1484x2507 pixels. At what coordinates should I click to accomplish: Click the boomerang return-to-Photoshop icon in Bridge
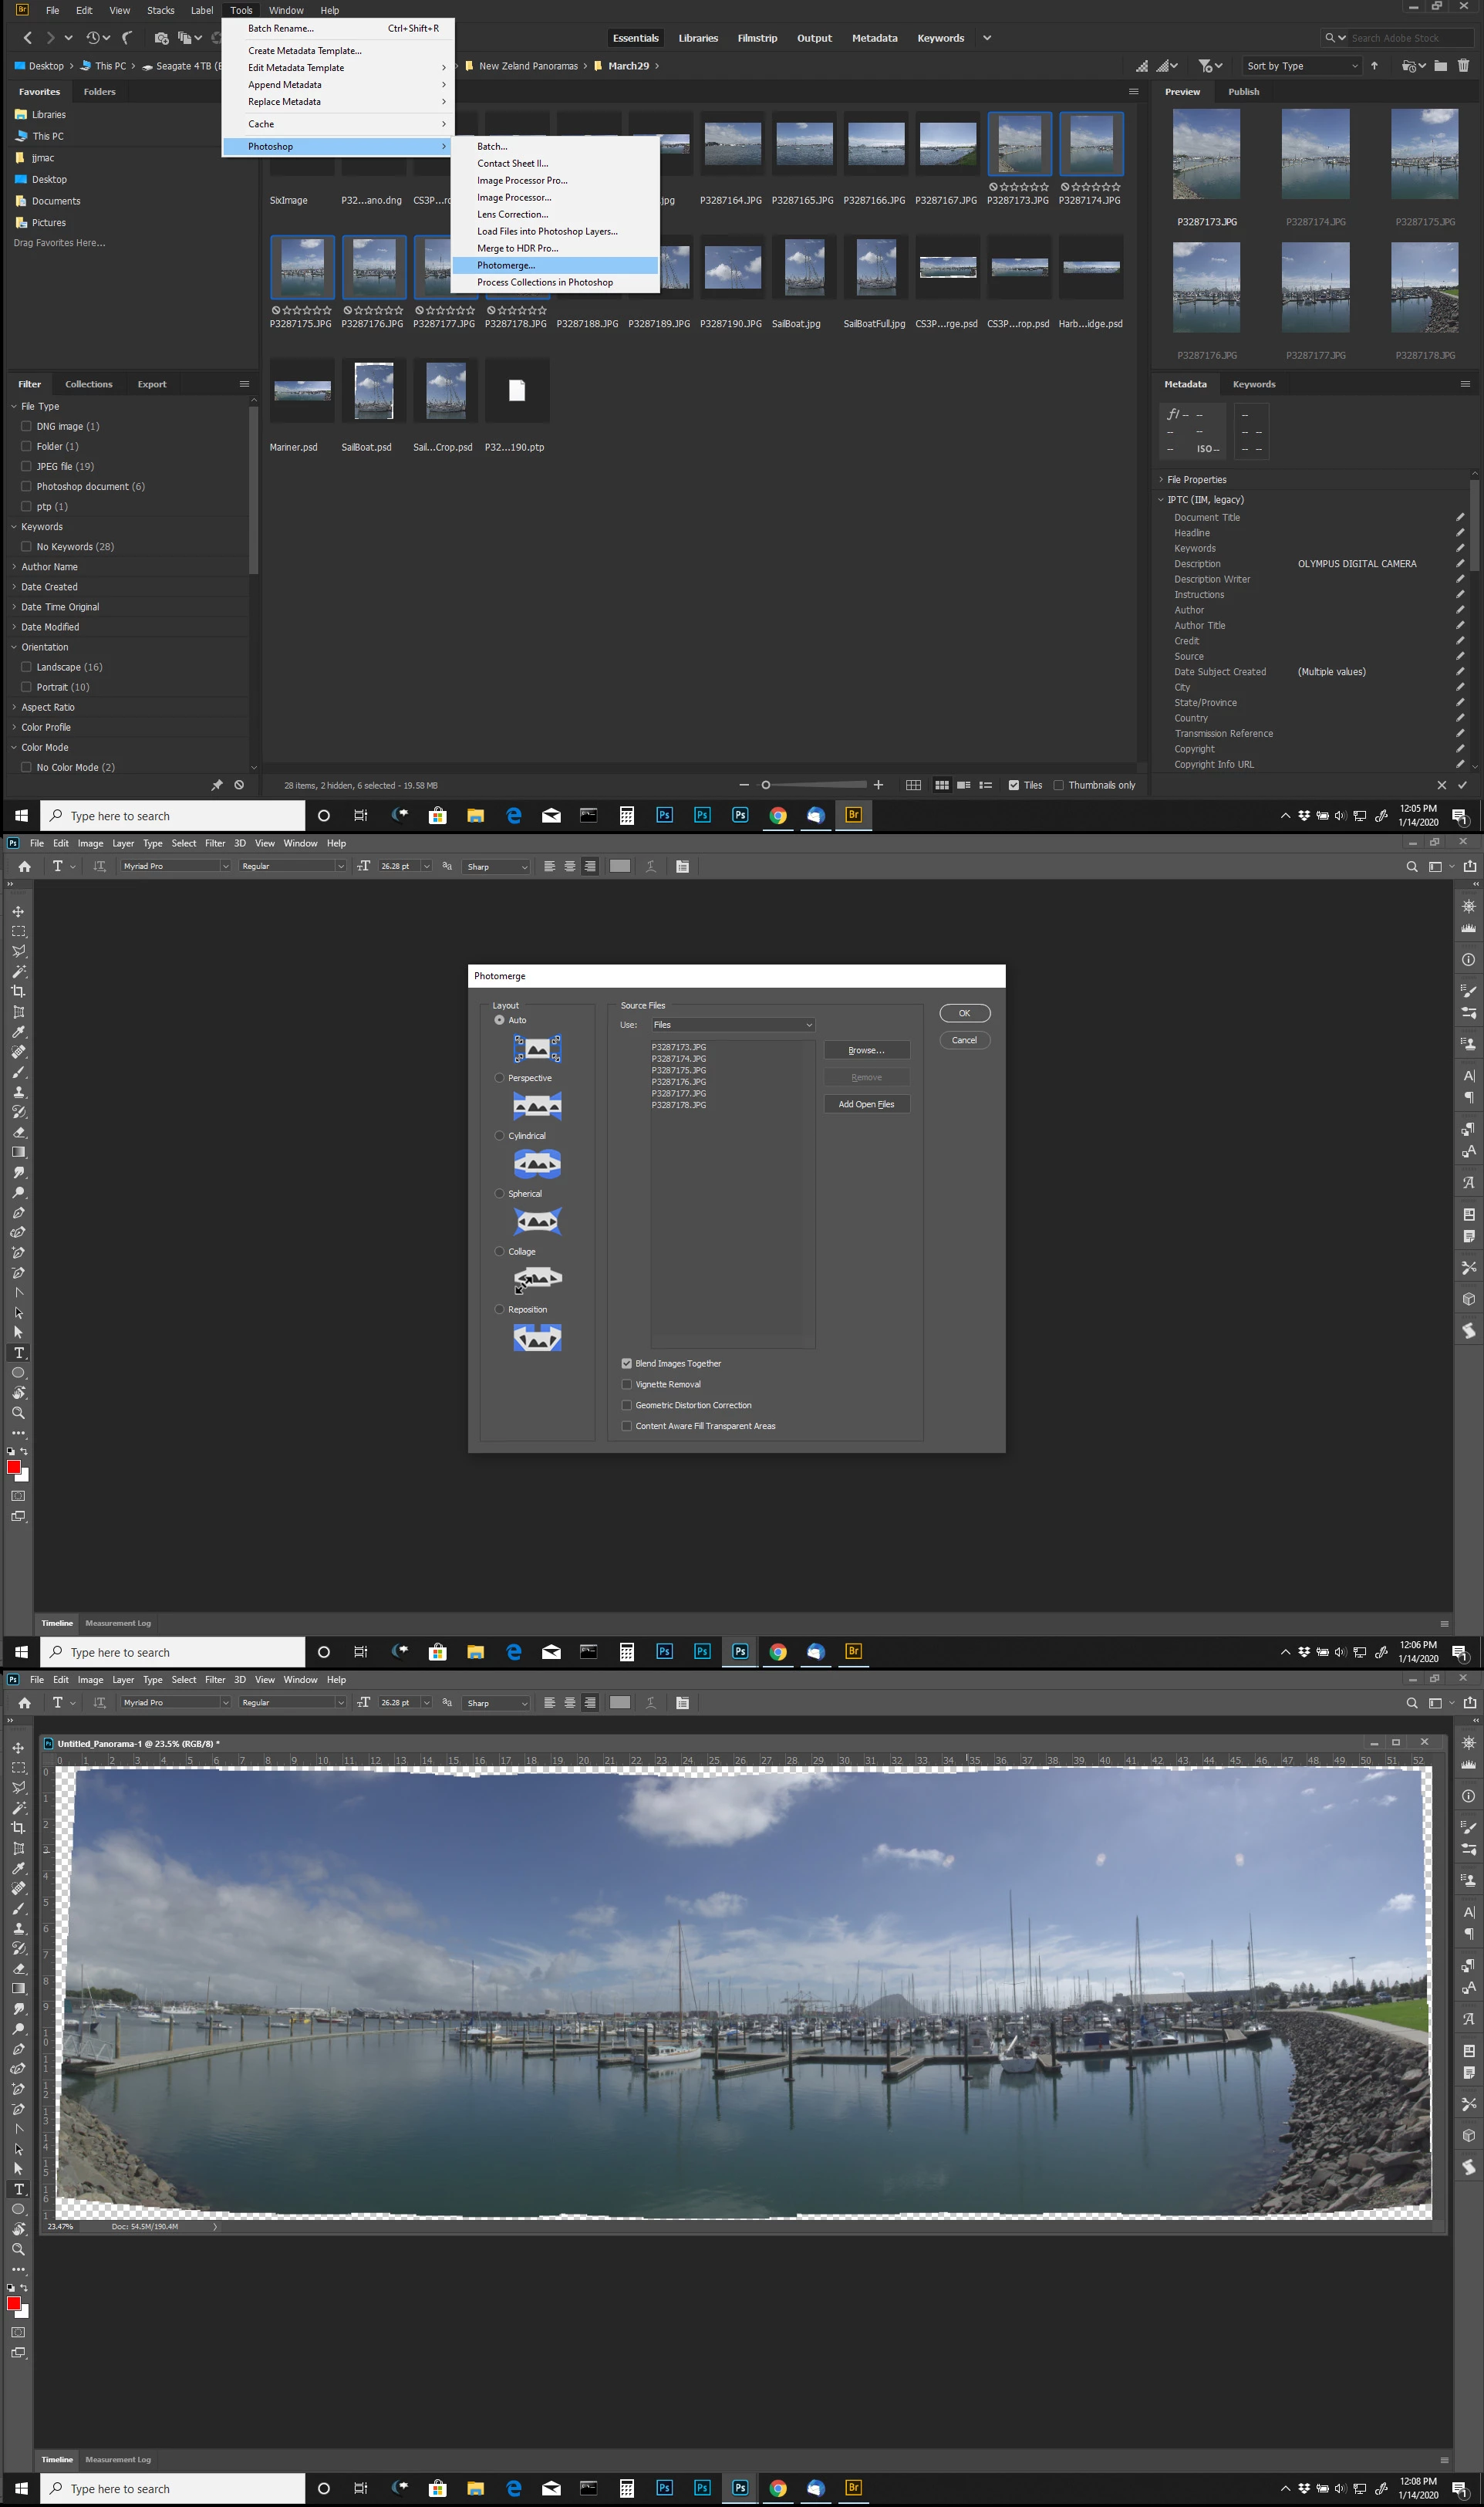click(127, 38)
